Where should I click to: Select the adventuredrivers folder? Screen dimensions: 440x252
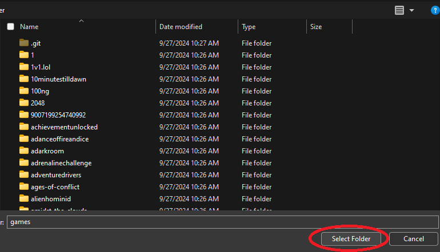[x=57, y=174]
